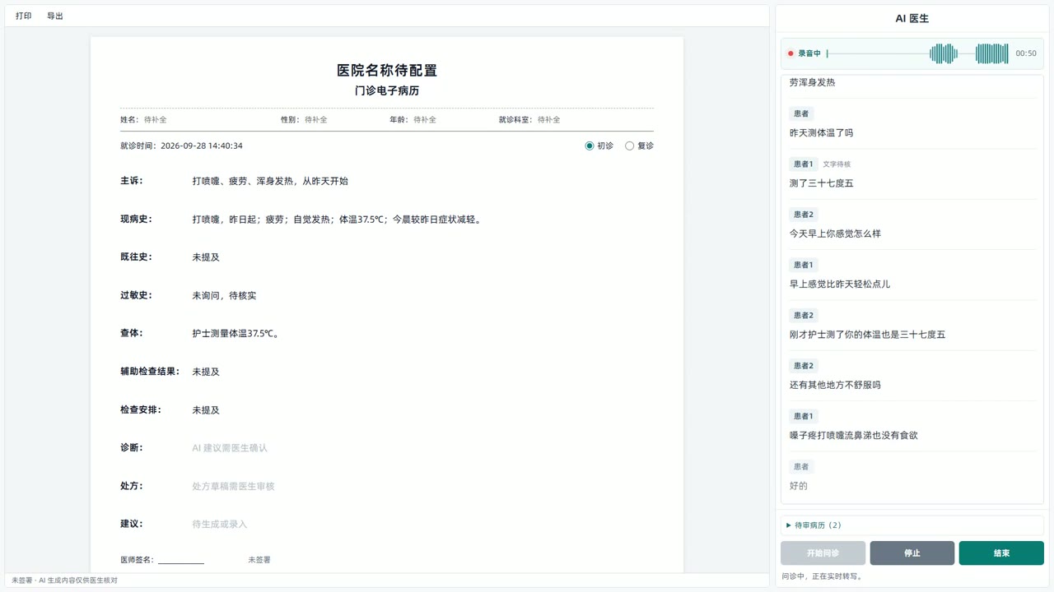Click "未提及" in the 既往史 row
Screen dimensions: 1054x592
[206, 257]
